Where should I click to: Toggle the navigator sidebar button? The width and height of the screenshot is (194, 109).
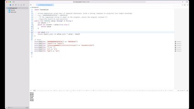pos(14,2)
